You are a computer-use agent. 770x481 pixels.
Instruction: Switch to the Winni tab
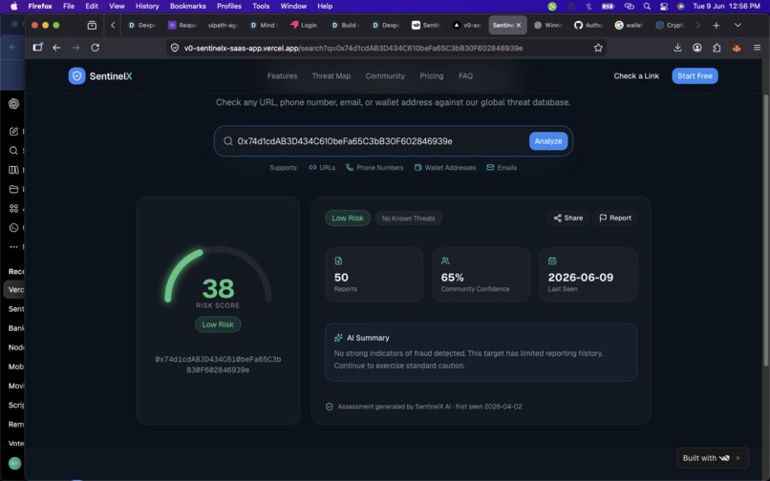tap(547, 25)
